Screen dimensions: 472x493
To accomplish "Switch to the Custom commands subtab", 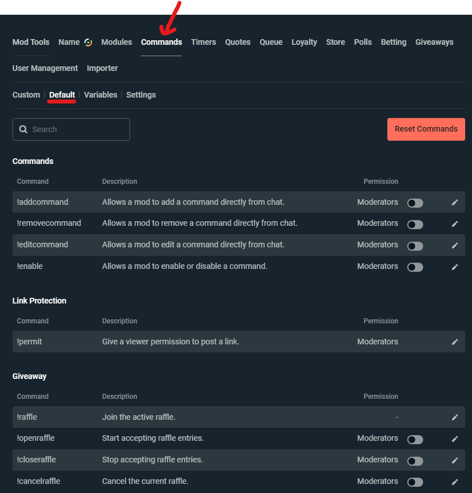I will 26,95.
